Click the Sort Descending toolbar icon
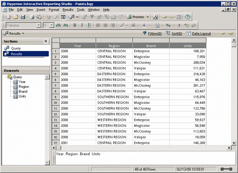 [x=106, y=17]
